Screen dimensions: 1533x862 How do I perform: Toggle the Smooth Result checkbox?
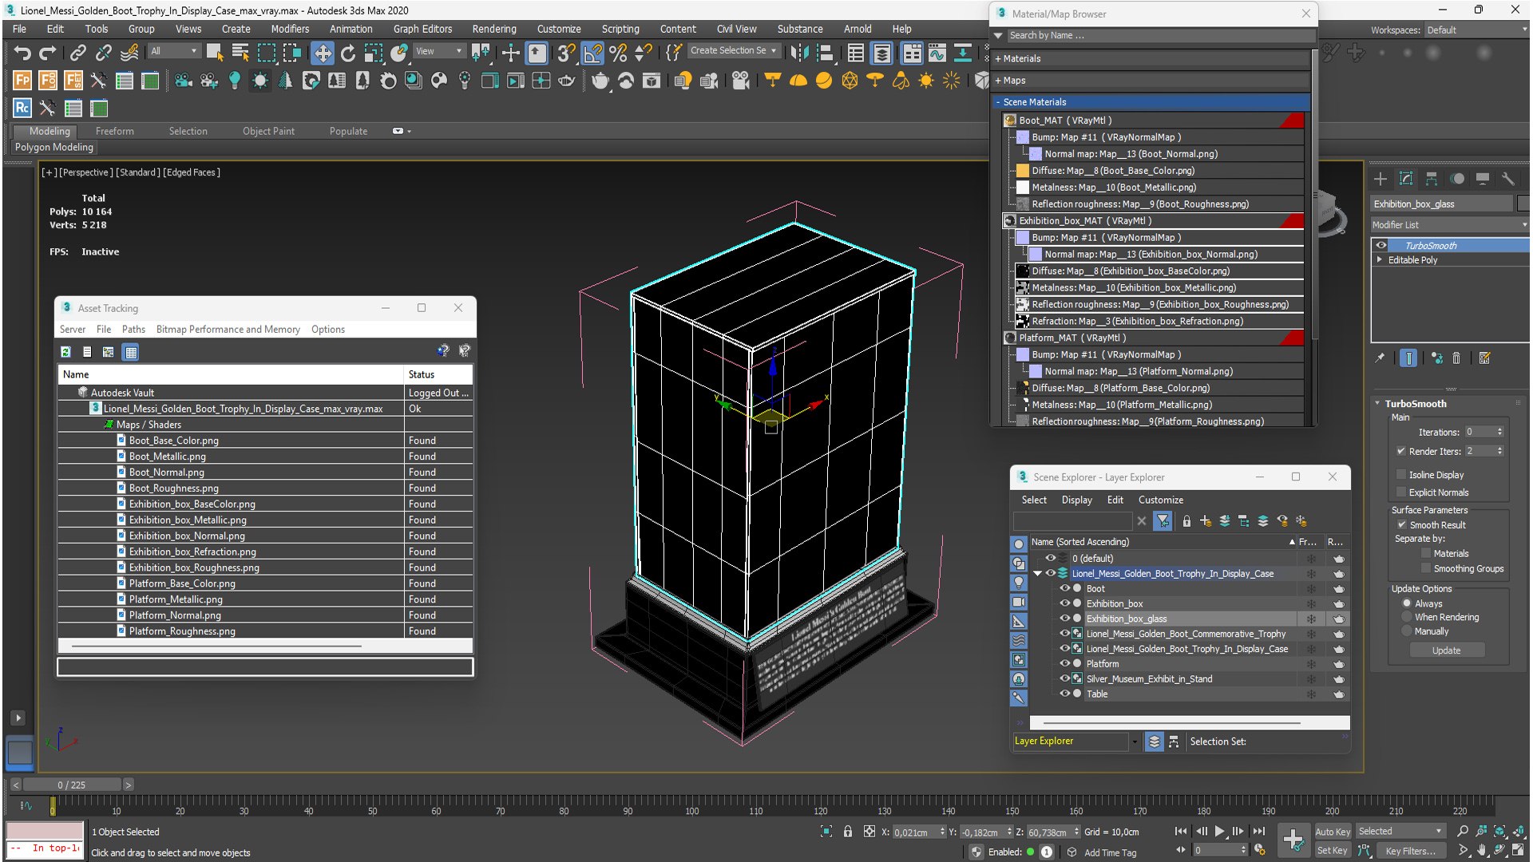[x=1402, y=525]
